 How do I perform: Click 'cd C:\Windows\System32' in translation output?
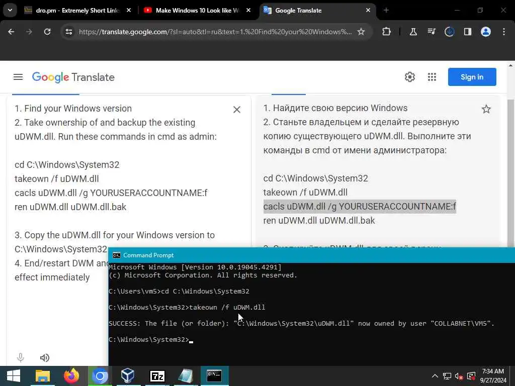(316, 178)
